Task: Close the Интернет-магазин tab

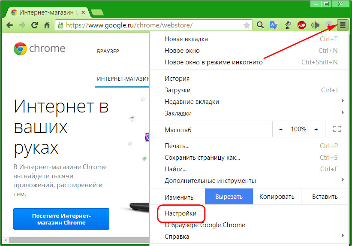Action: [83, 12]
